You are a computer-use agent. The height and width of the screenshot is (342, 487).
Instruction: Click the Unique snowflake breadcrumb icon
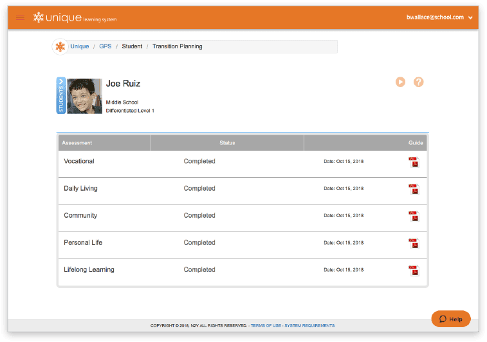[x=60, y=47]
